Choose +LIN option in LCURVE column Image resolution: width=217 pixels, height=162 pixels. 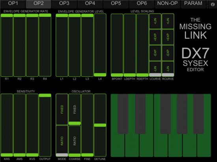(x=155, y=21)
